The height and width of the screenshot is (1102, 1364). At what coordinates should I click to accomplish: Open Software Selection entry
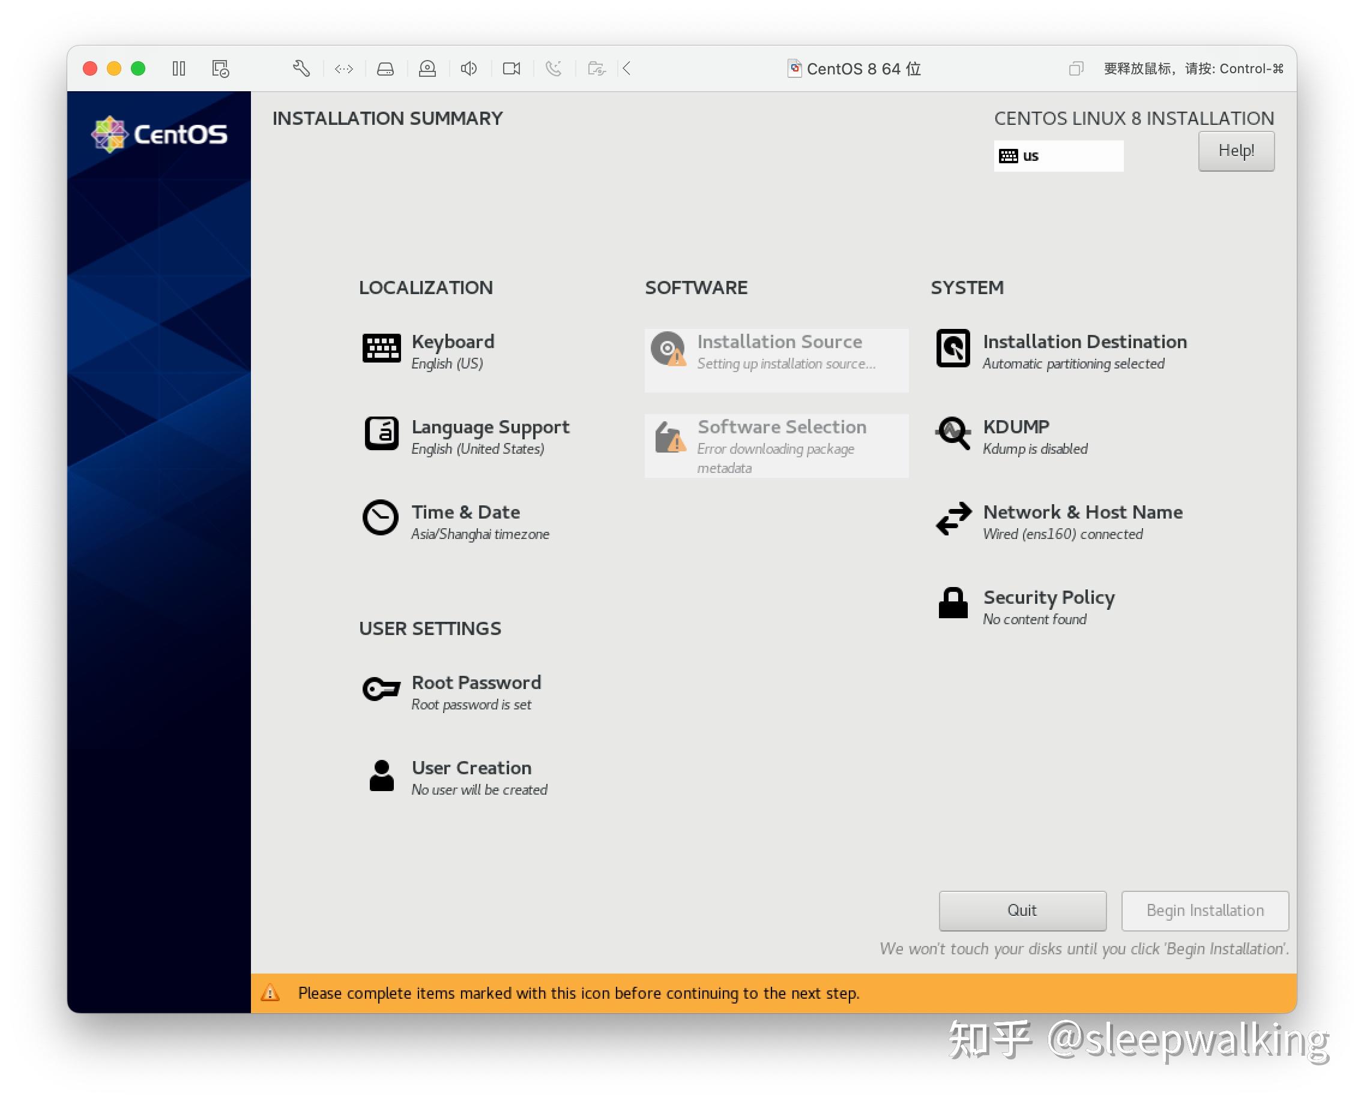coord(776,445)
